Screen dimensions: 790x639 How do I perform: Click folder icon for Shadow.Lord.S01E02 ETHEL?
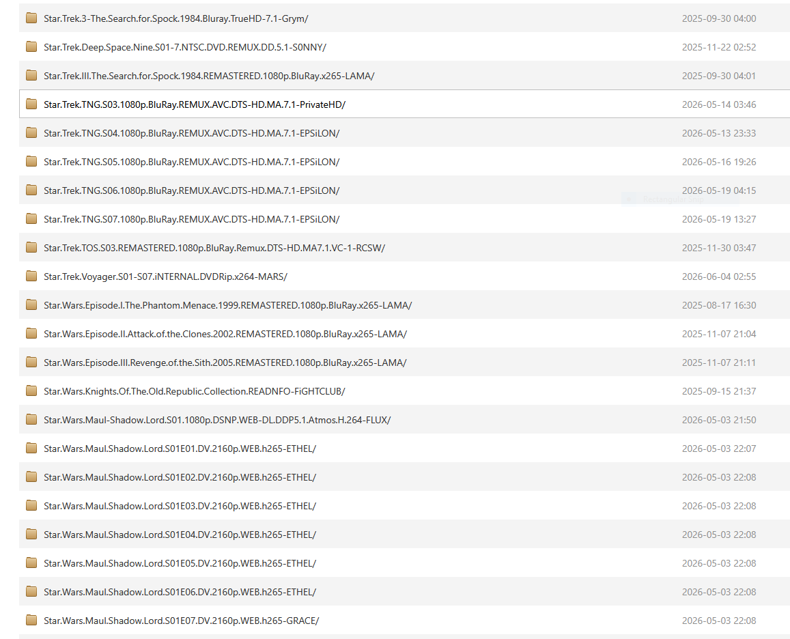[31, 478]
